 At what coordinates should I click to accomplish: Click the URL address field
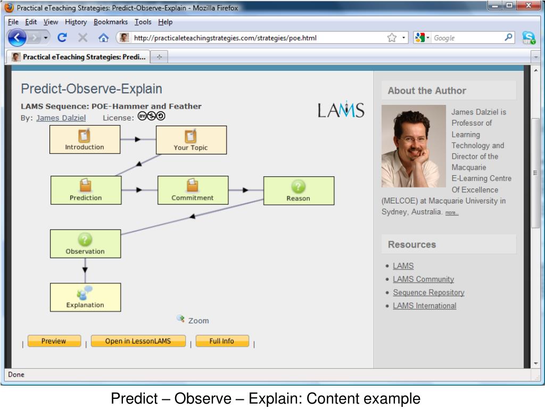(x=259, y=38)
